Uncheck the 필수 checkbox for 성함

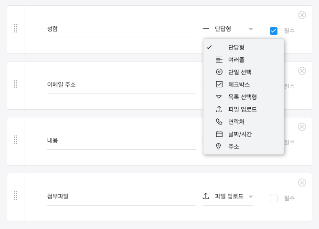[x=274, y=31]
